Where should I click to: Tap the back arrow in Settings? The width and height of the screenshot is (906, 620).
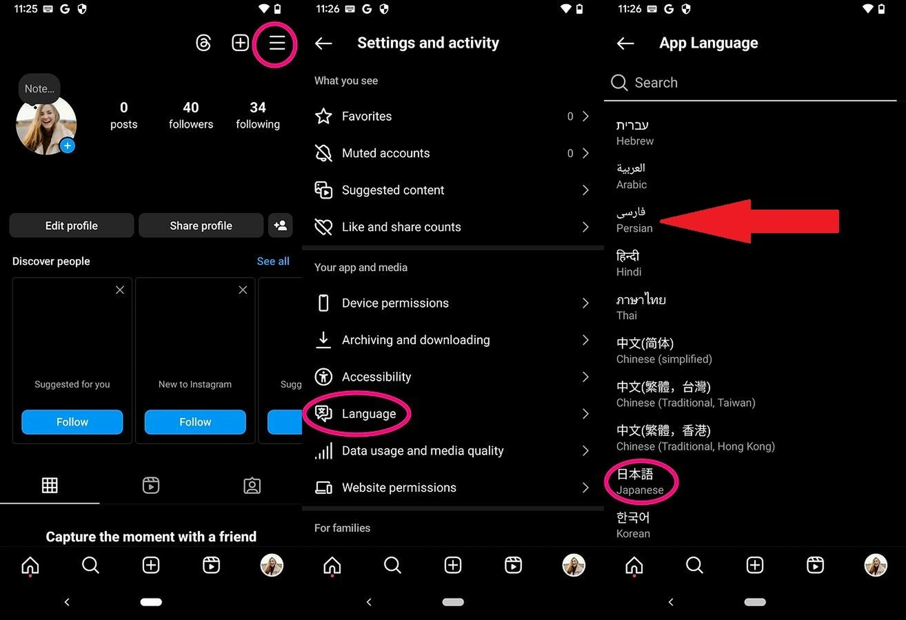[x=323, y=43]
